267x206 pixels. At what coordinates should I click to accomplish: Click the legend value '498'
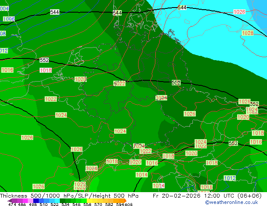(33, 204)
